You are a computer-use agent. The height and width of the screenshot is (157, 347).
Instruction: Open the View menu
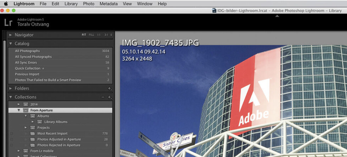pos(127,4)
